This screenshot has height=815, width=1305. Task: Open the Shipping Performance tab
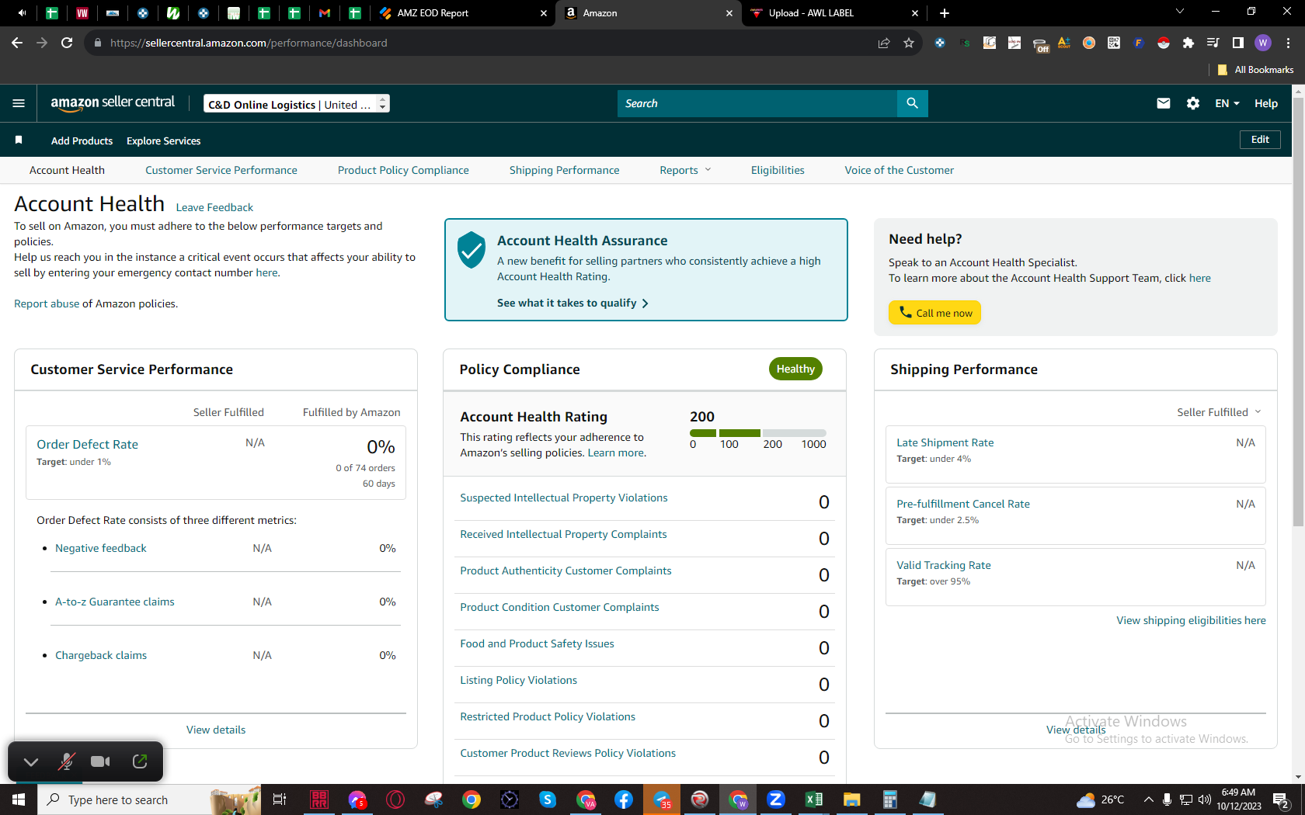(x=565, y=170)
